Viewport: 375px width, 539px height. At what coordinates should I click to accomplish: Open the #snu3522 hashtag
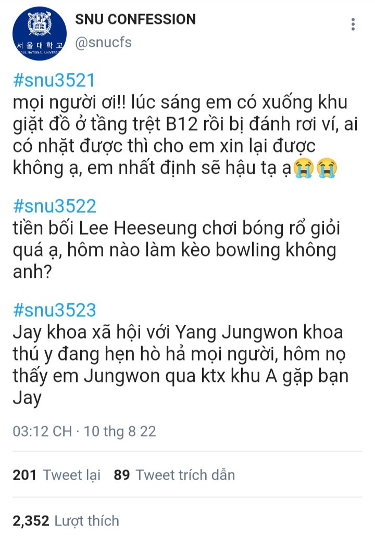pyautogui.click(x=54, y=206)
